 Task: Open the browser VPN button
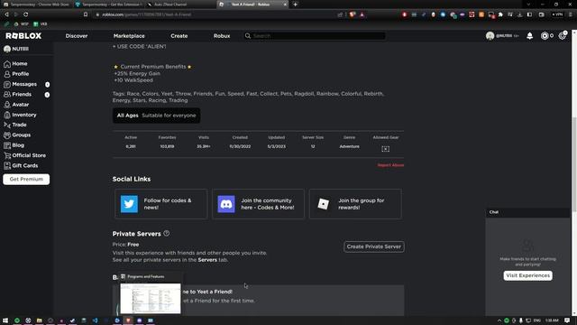click(557, 14)
